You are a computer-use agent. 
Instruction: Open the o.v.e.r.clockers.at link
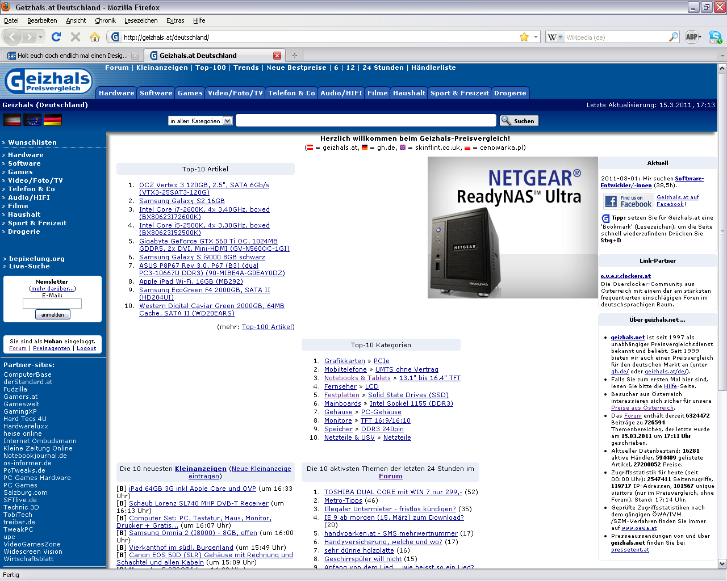coord(625,276)
